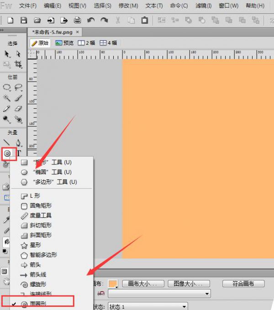Click the 符合画布 button
The image size is (274, 310).
(x=243, y=284)
